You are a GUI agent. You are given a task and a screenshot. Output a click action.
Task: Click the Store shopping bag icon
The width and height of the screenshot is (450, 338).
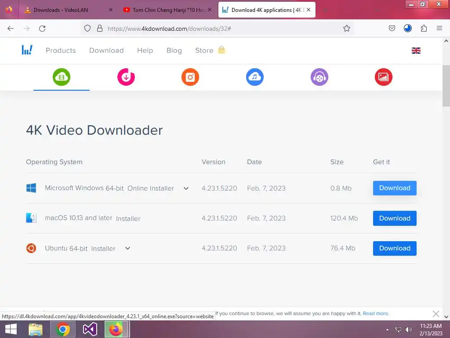(221, 50)
